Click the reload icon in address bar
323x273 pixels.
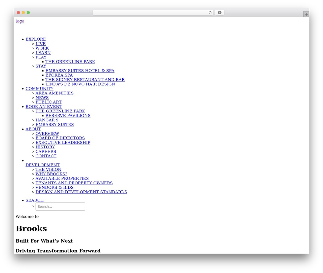[x=210, y=13]
